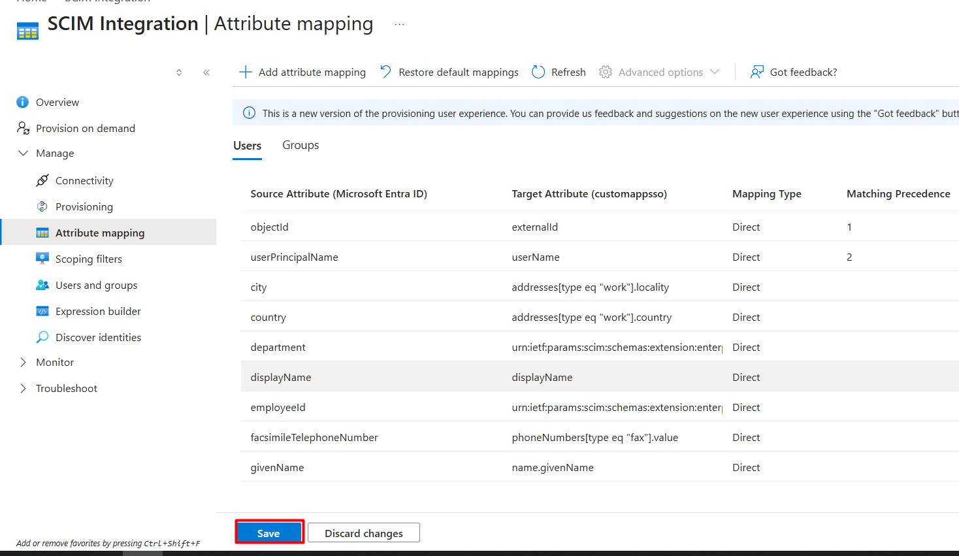Click the Discover identities magnifier icon
The height and width of the screenshot is (556, 959).
coord(42,337)
